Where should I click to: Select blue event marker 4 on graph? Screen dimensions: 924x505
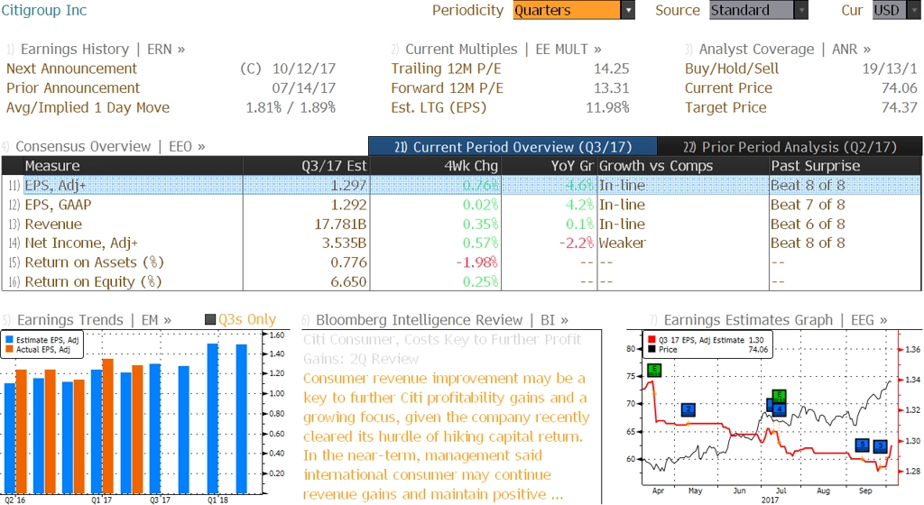tap(779, 409)
